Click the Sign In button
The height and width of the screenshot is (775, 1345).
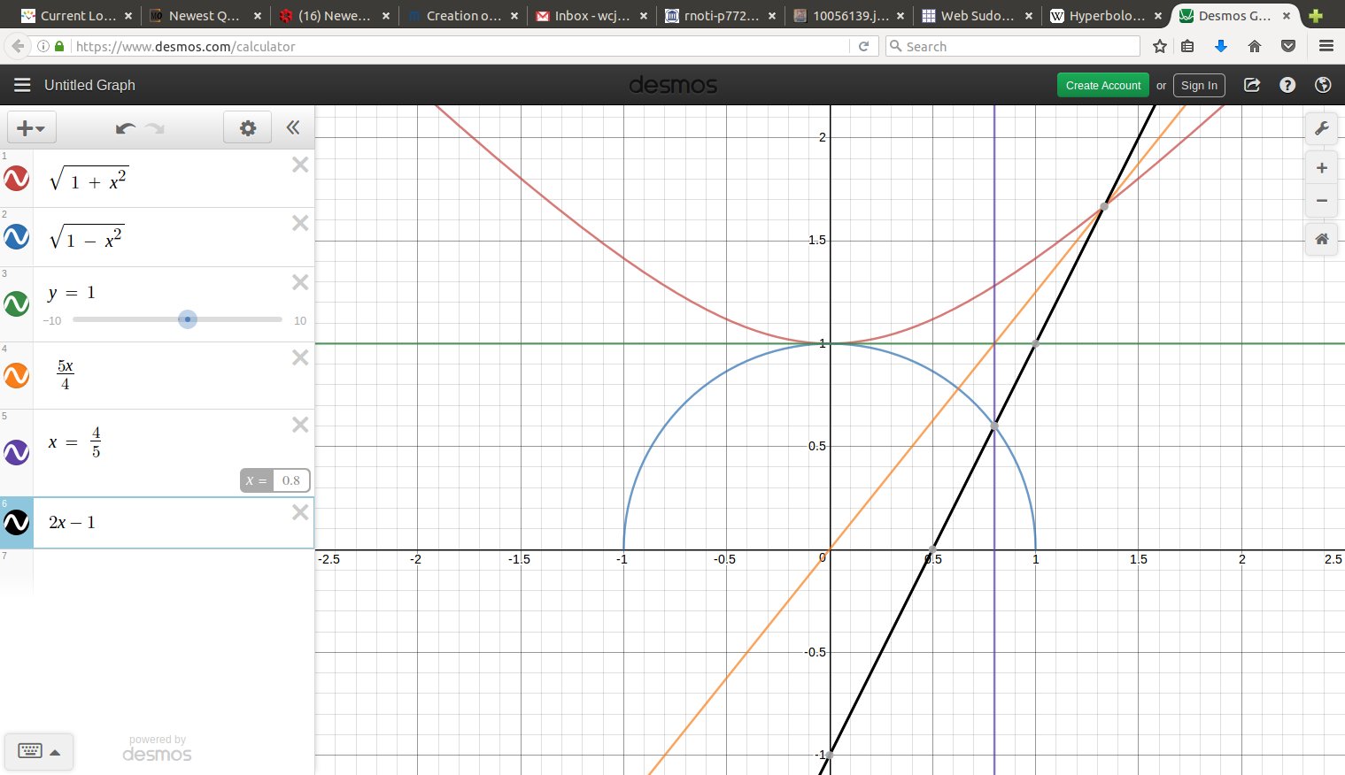1199,85
